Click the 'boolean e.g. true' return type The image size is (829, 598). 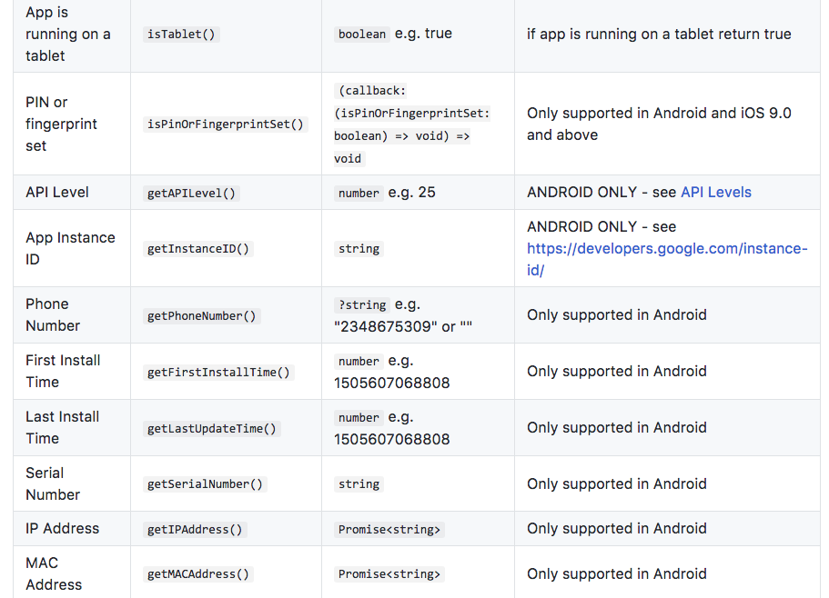(x=393, y=34)
